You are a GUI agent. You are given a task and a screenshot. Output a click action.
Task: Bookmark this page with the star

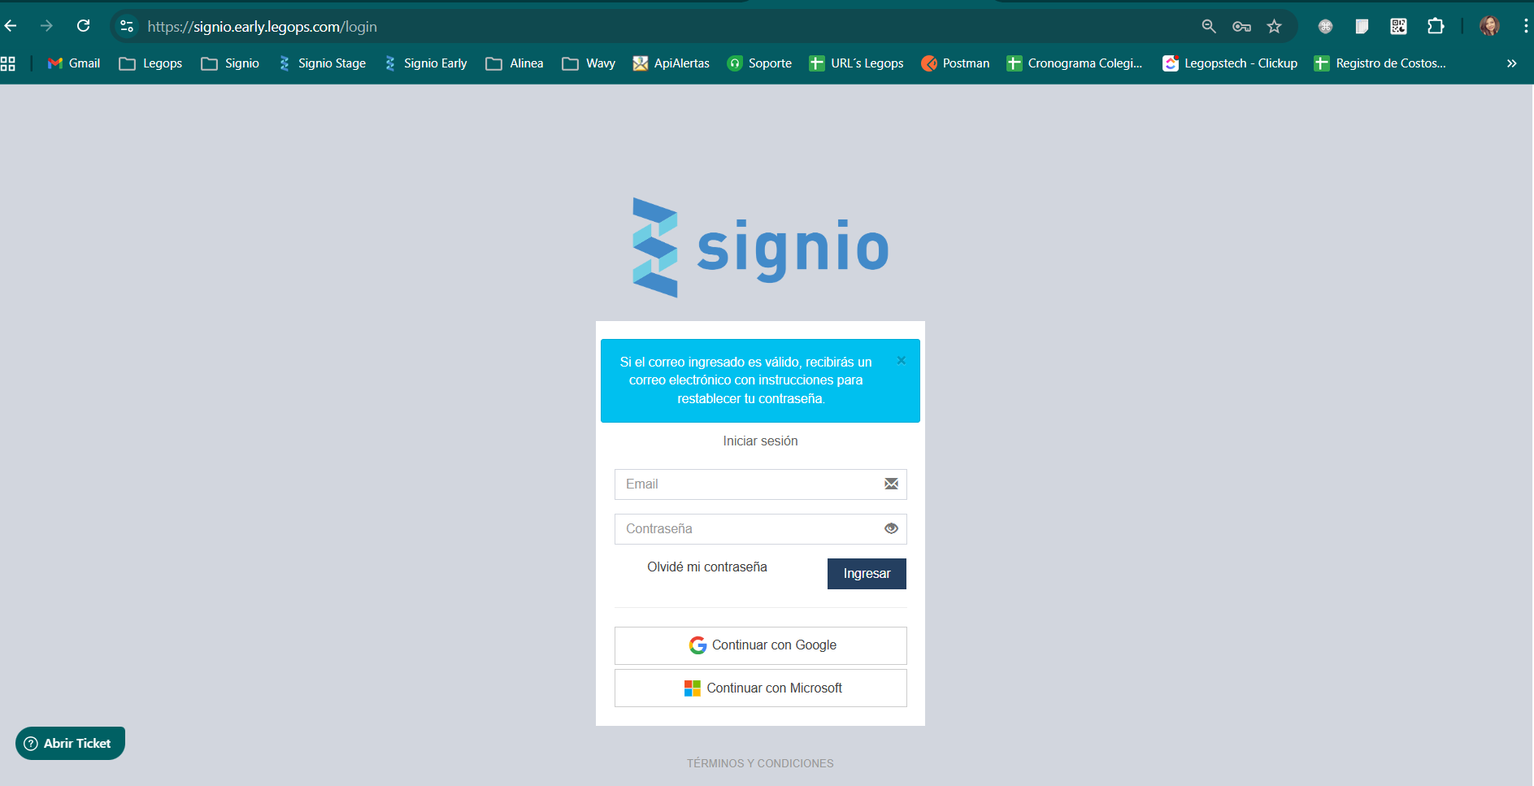coord(1274,26)
